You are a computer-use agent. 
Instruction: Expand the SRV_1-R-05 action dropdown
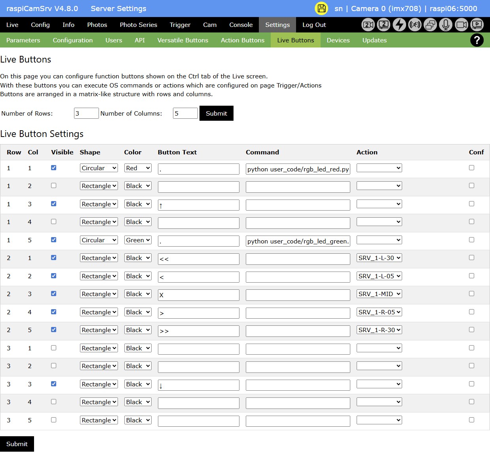tap(379, 312)
